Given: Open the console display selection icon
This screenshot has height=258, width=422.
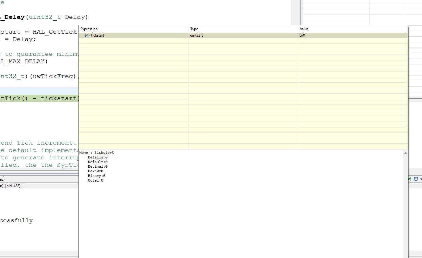Looking at the screenshot, I should [416, 179].
